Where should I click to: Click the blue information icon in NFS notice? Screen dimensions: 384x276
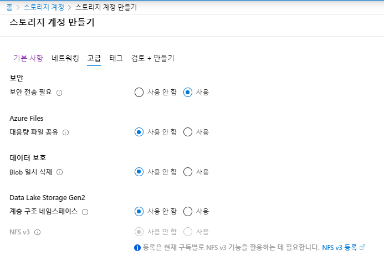(x=137, y=248)
